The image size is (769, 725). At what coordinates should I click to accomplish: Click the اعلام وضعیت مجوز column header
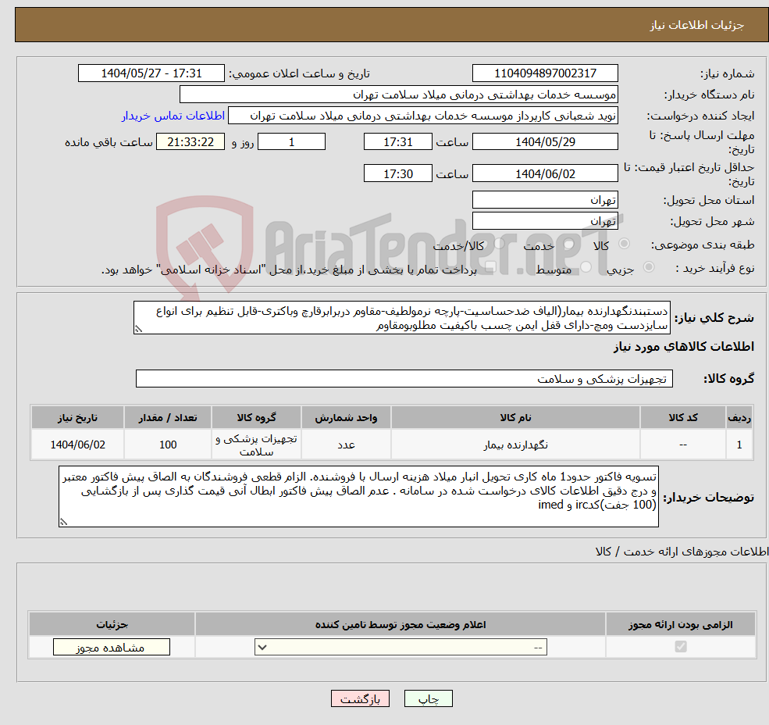(401, 624)
